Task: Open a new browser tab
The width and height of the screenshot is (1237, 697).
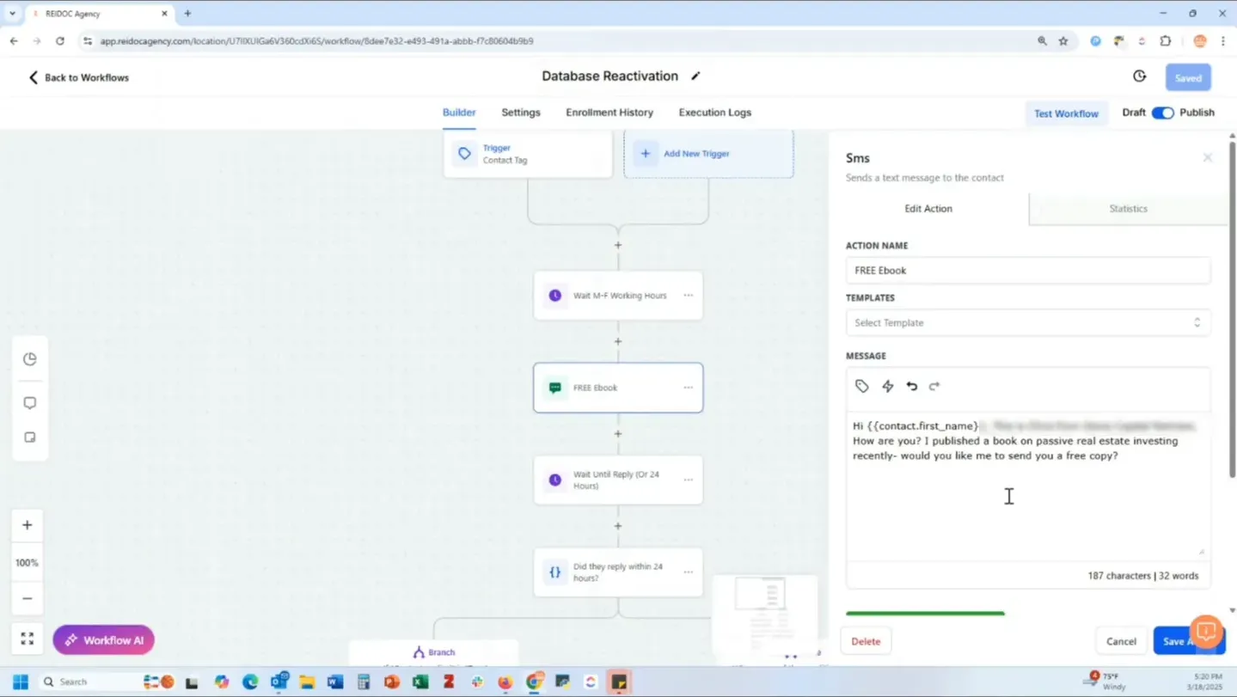Action: (x=187, y=14)
